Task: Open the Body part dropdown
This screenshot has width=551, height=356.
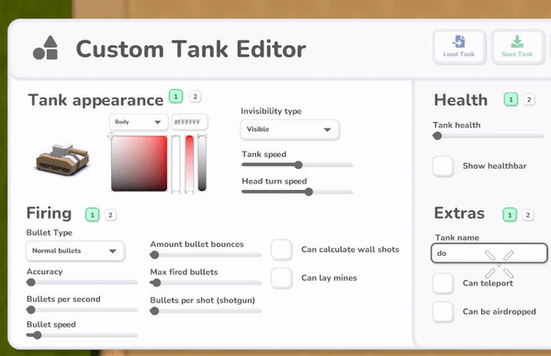Action: (139, 122)
